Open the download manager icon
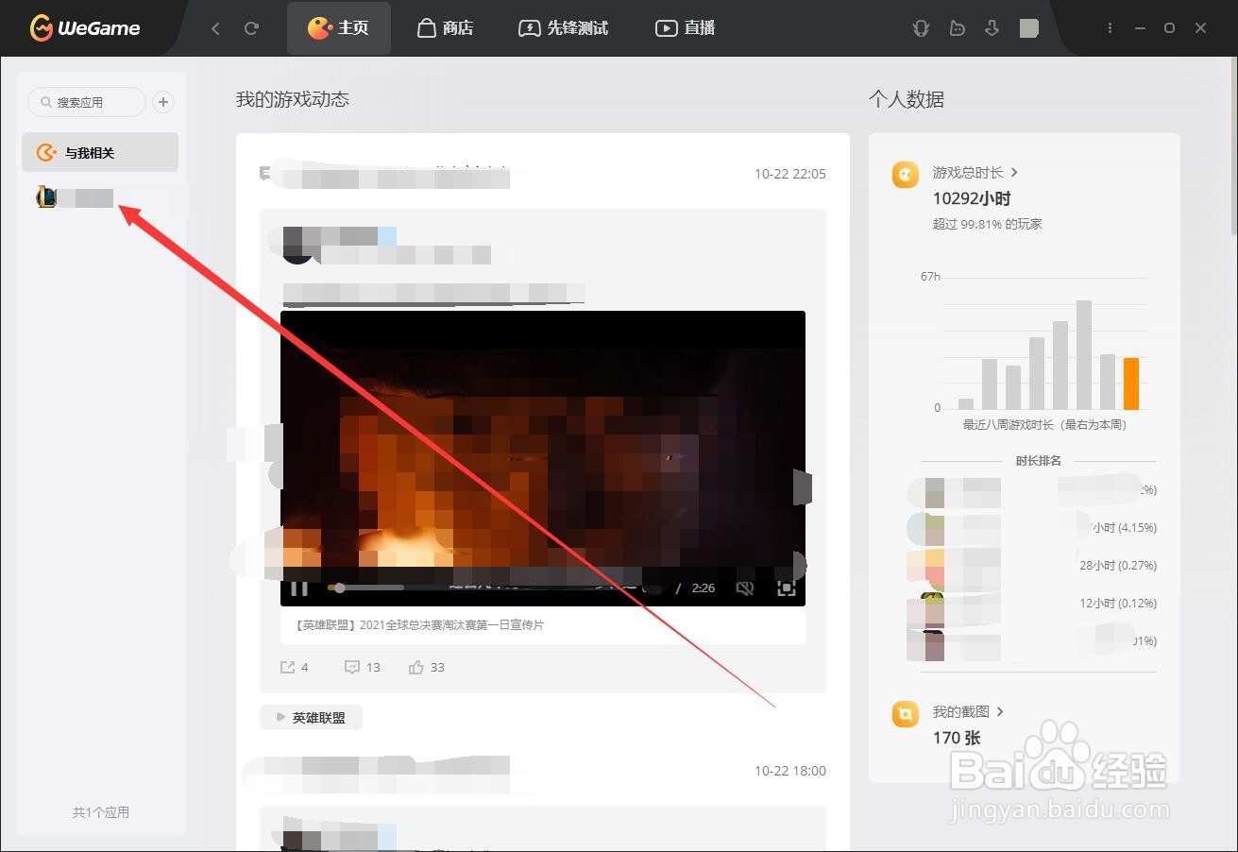The image size is (1238, 852). 992,27
